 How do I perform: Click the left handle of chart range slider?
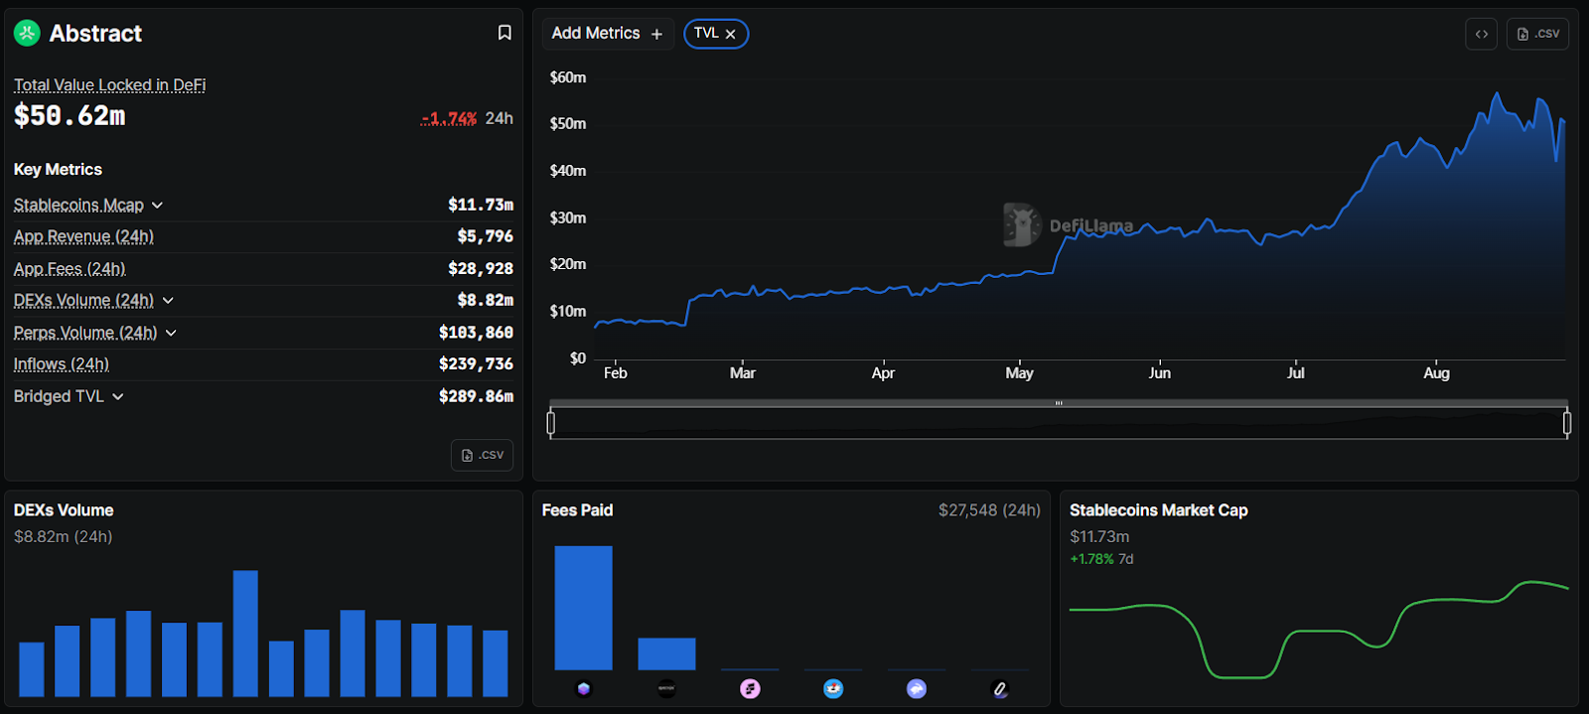pyautogui.click(x=551, y=423)
